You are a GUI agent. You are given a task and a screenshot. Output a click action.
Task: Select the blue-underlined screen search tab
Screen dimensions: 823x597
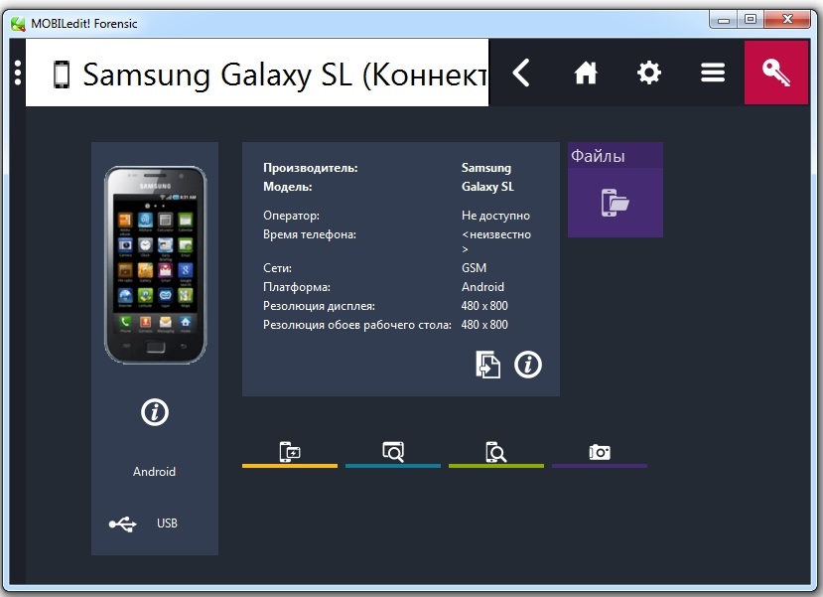[x=393, y=453]
